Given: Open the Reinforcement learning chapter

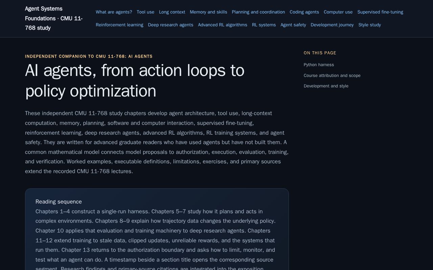Looking at the screenshot, I should click(x=119, y=25).
